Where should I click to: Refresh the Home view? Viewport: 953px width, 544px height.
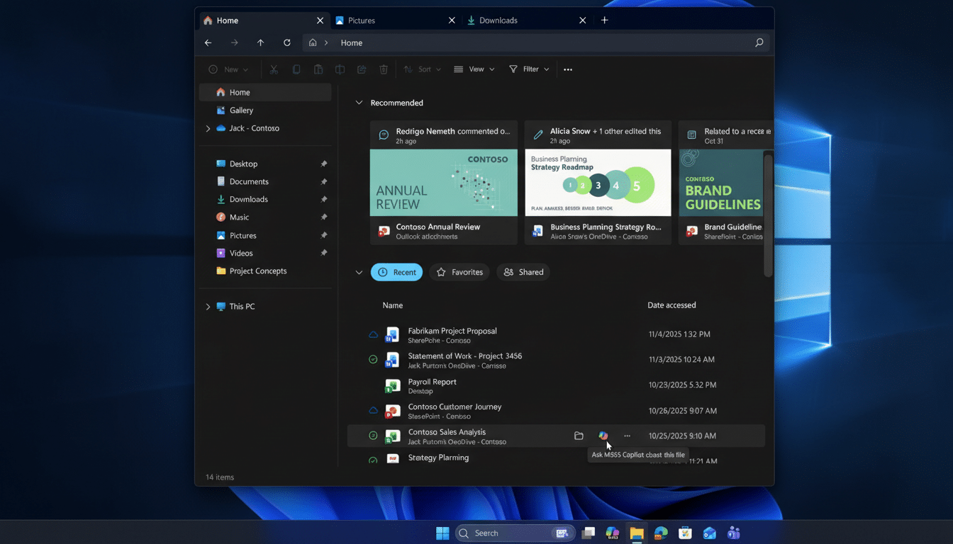[286, 42]
